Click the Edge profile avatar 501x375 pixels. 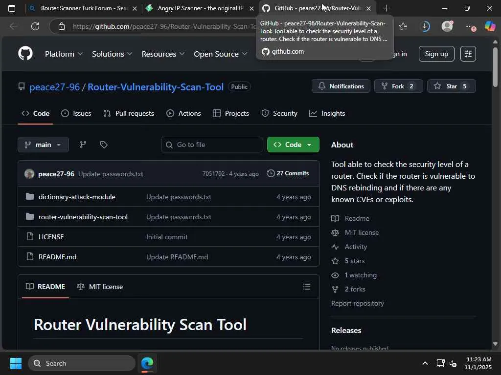447,26
